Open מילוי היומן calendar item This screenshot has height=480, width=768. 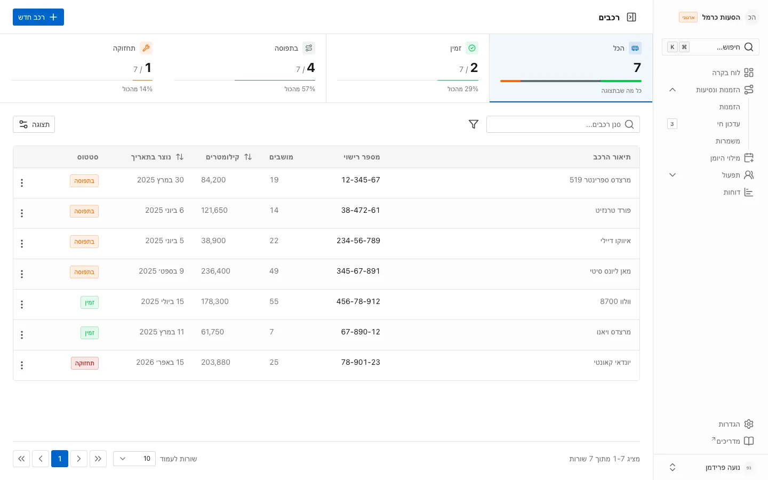[x=710, y=158]
